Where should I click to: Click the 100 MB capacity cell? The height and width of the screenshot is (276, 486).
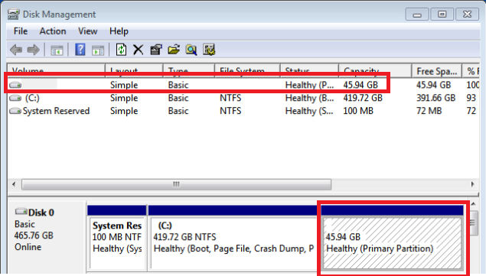pyautogui.click(x=358, y=111)
